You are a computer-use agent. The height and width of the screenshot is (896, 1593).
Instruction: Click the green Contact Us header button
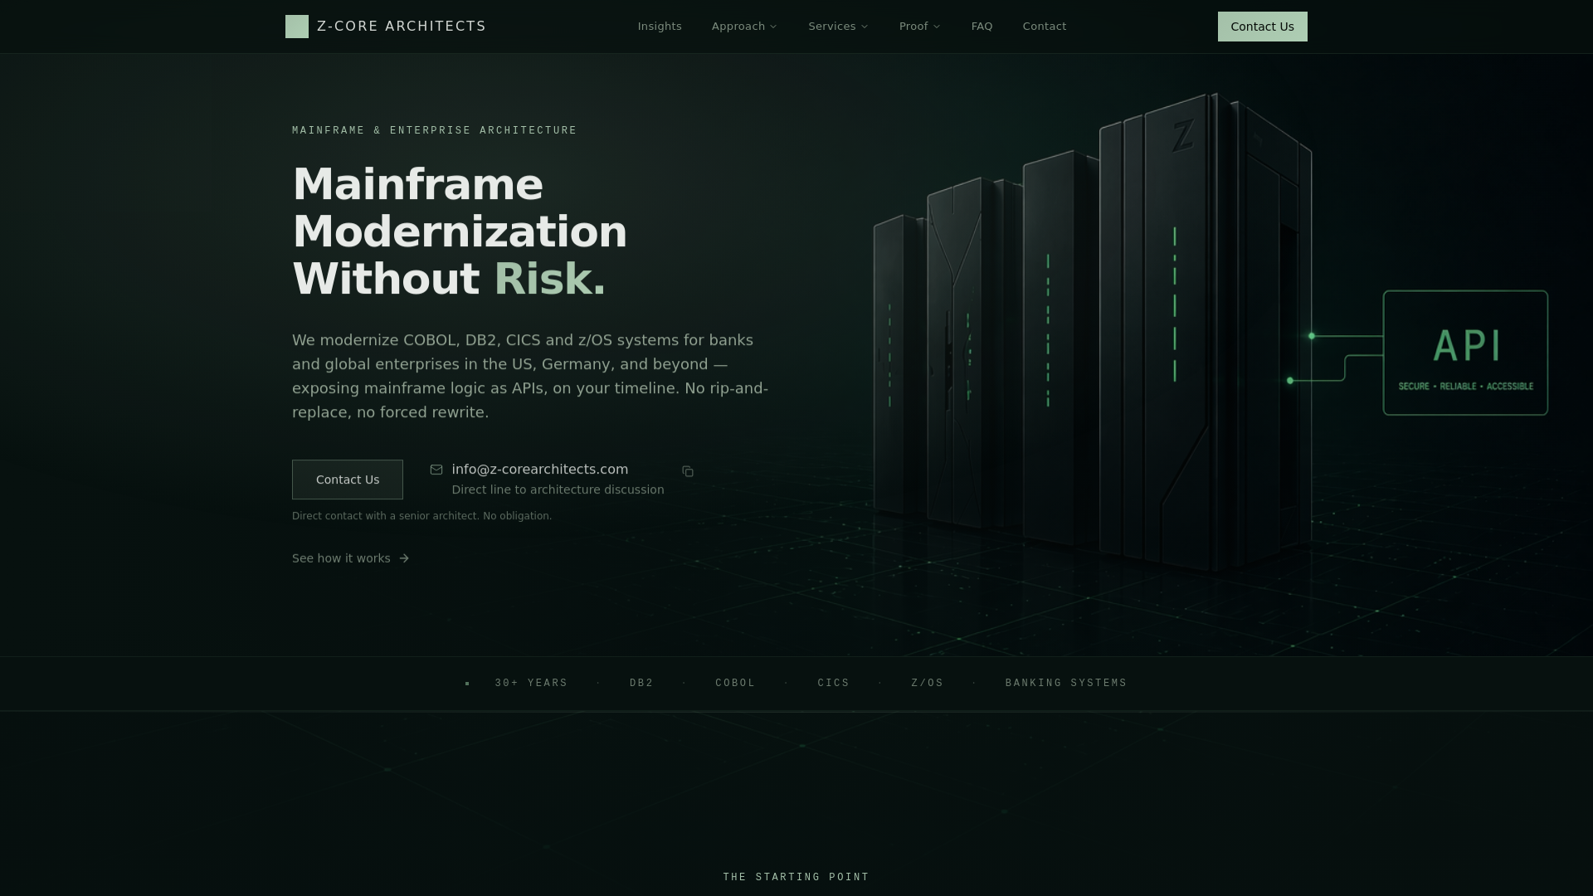point(1262,27)
